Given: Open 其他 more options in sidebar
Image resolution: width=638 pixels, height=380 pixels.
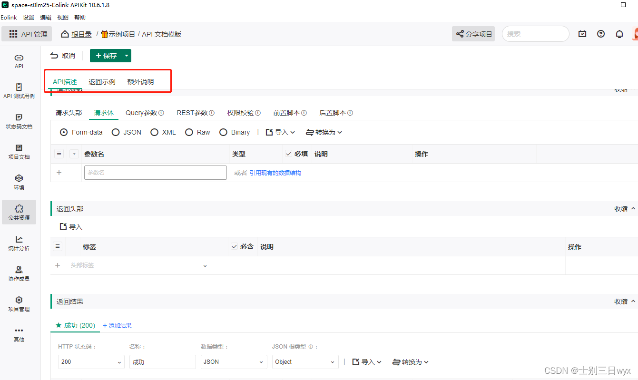Looking at the screenshot, I should 19,334.
